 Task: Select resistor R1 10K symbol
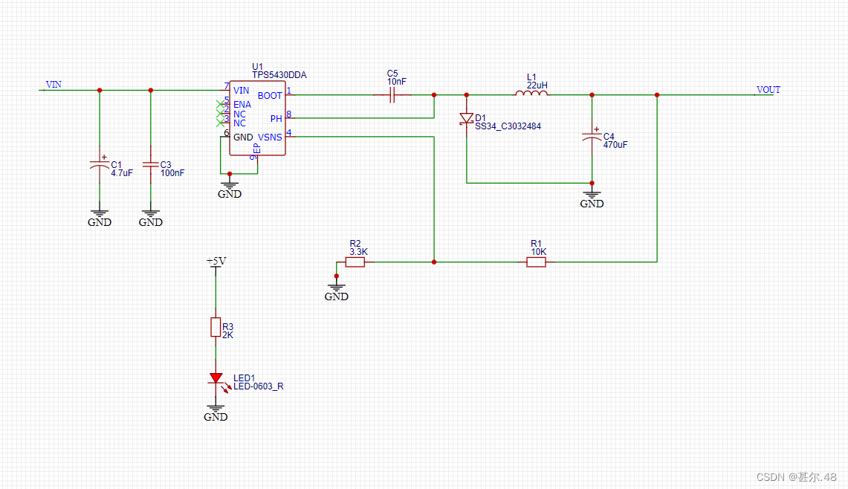536,262
